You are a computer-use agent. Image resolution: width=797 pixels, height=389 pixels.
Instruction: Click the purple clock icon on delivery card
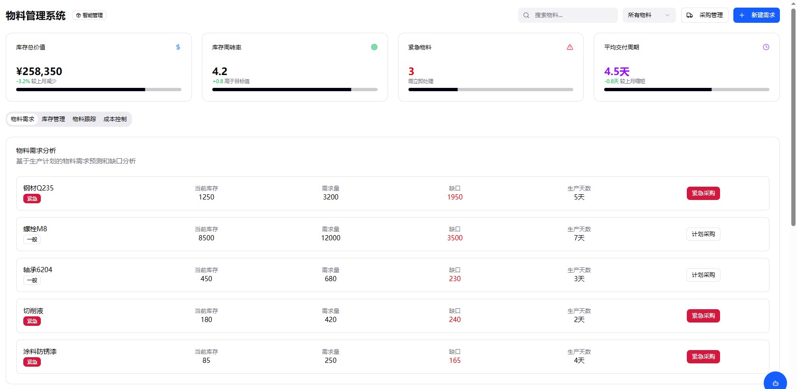tap(766, 47)
